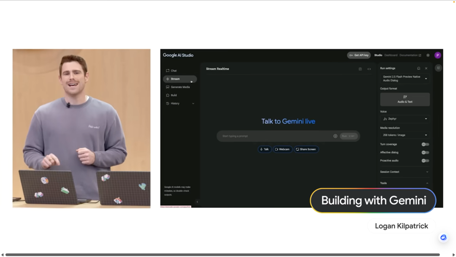Click the presenter video thumbnail
This screenshot has width=456, height=257.
81,128
